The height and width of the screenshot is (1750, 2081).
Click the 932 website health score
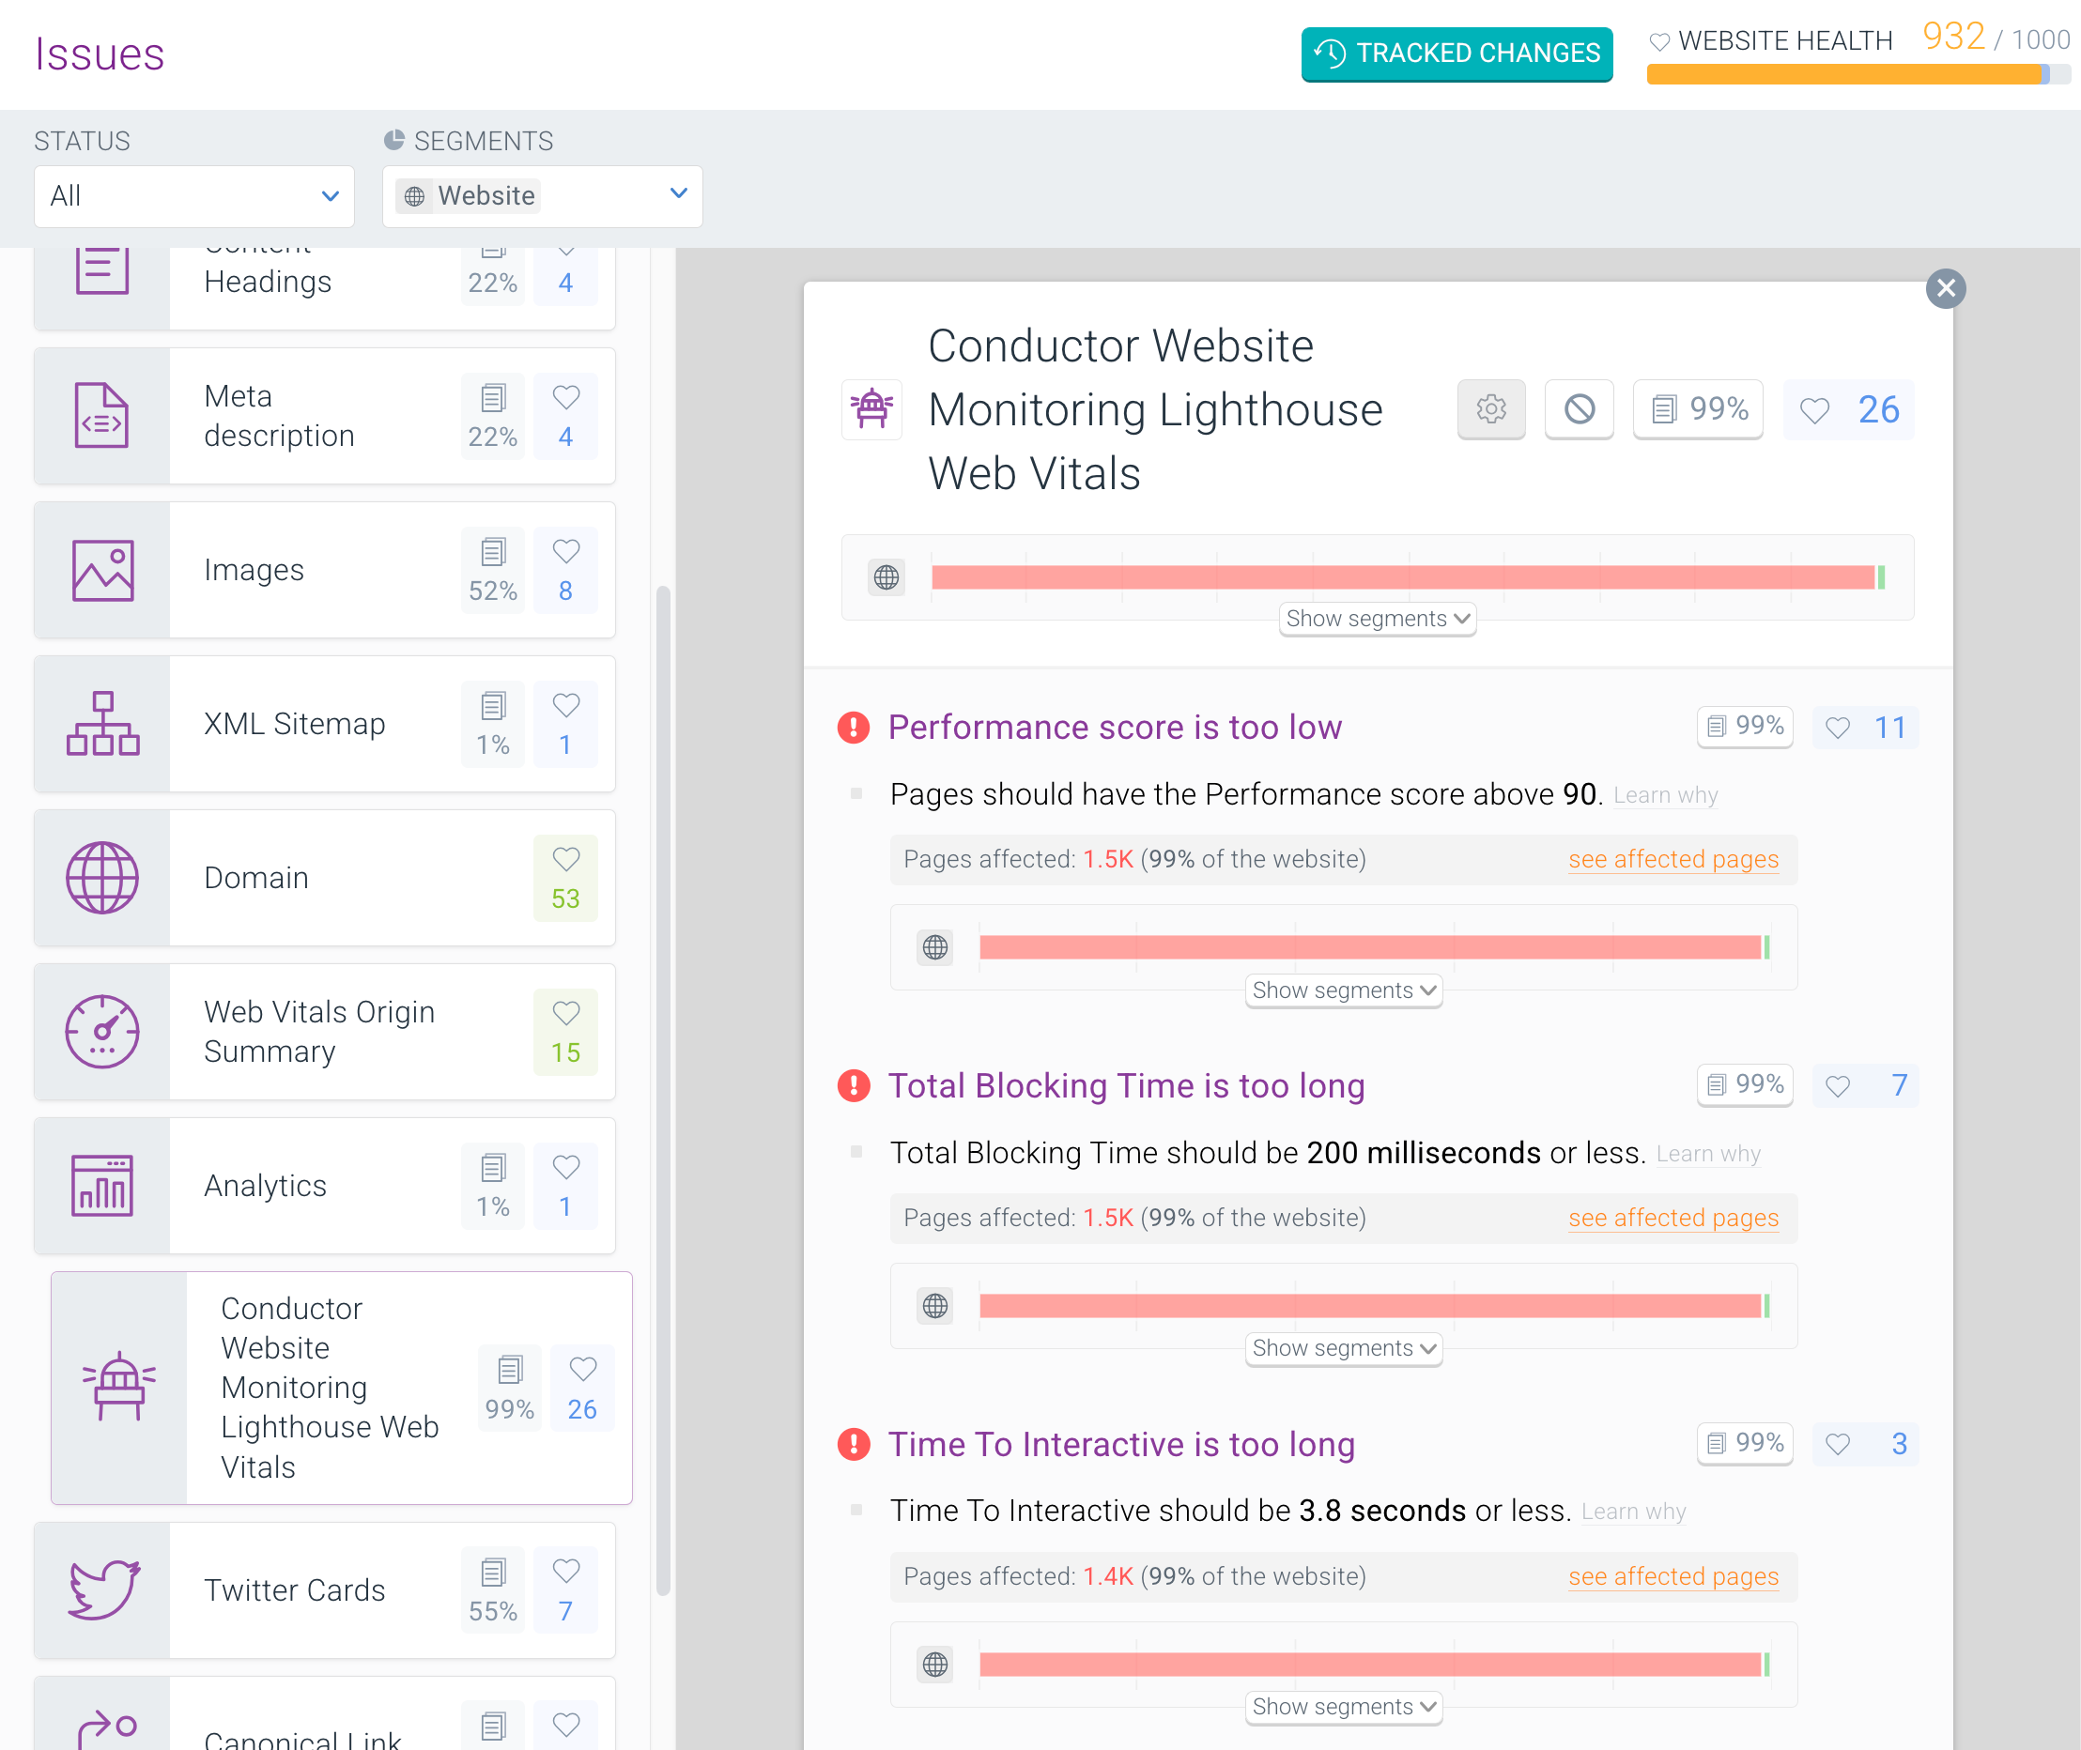[x=1953, y=37]
